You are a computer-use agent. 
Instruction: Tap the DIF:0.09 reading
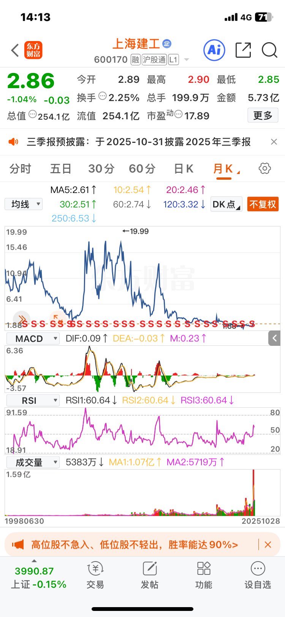pyautogui.click(x=87, y=338)
